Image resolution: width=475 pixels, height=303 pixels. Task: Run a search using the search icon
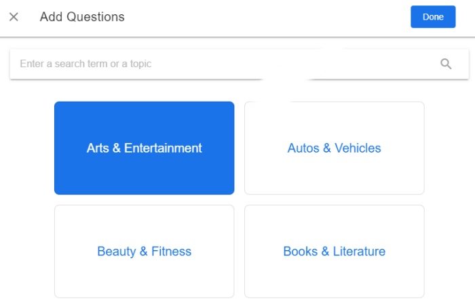point(446,64)
